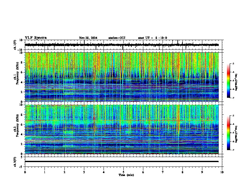
Task: Click time-axis tick label "9" at bottom
Action: [x=202, y=172]
